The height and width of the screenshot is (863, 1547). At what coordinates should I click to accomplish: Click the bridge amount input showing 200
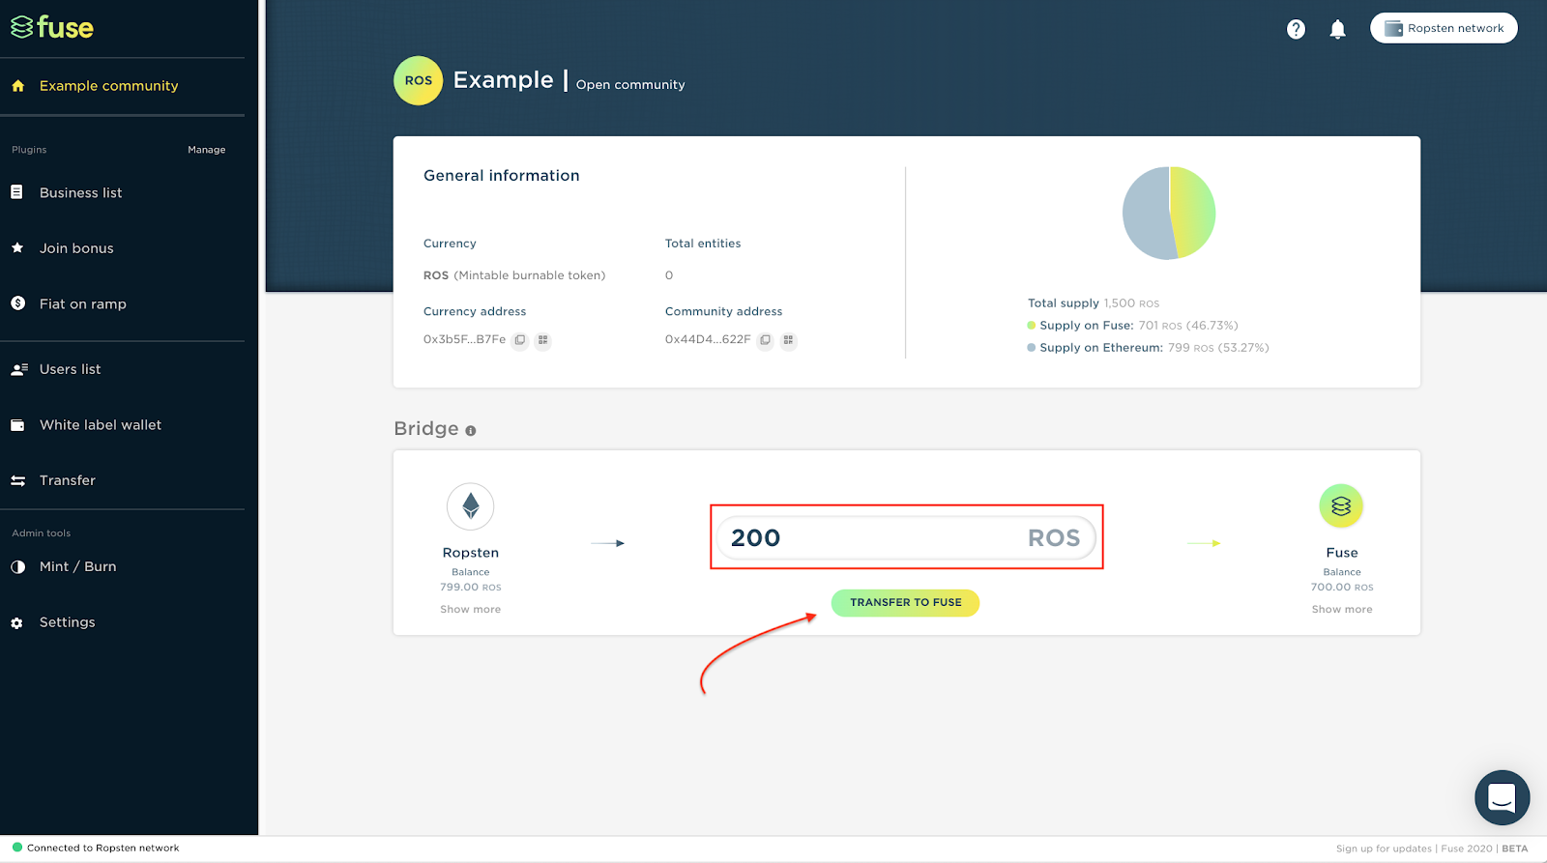906,538
